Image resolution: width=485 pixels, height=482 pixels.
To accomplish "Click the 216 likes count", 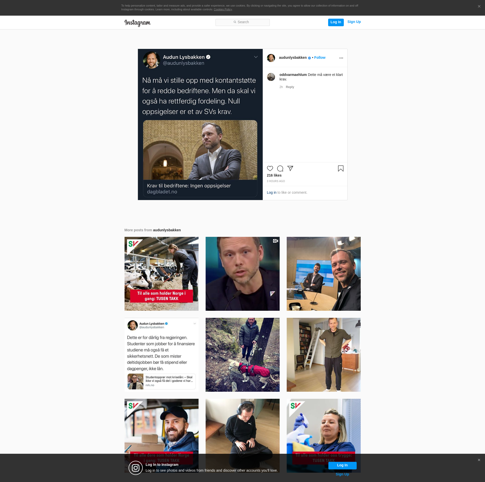I will (x=274, y=175).
